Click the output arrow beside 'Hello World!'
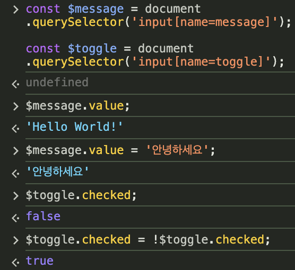295x270 pixels. (15, 129)
